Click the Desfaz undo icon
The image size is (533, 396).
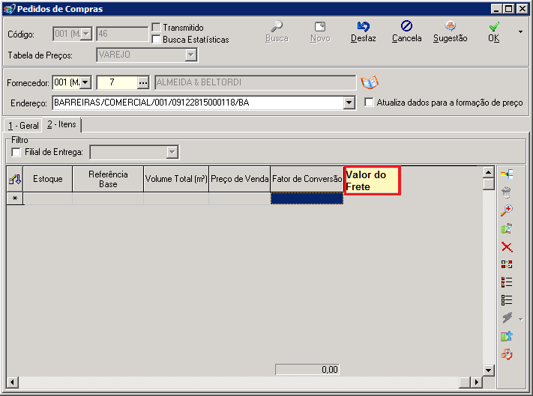coord(363,26)
